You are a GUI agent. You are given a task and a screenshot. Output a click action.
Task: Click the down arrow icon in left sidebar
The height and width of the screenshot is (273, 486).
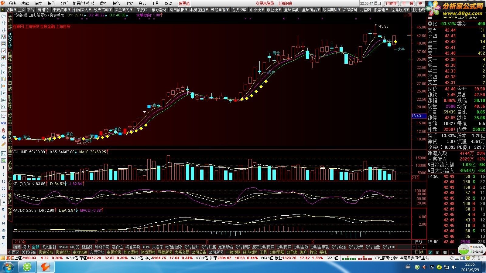point(4,30)
